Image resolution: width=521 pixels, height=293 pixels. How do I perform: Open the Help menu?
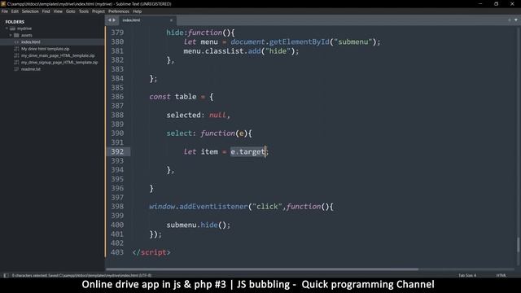click(138, 11)
